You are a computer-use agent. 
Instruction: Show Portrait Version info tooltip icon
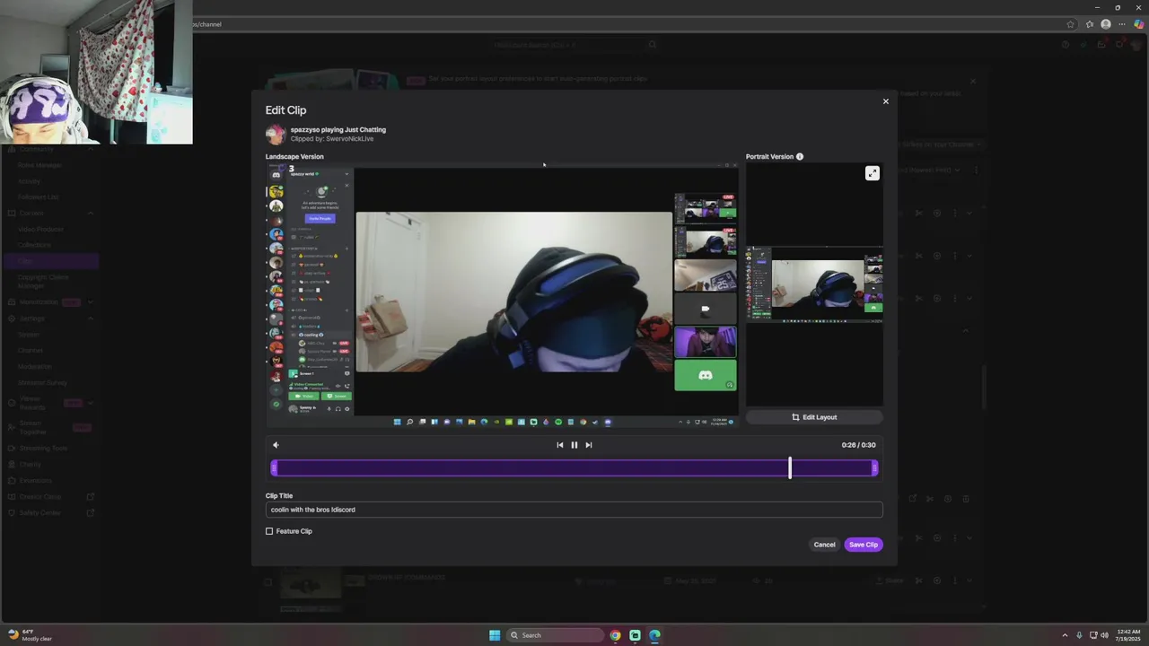800,156
